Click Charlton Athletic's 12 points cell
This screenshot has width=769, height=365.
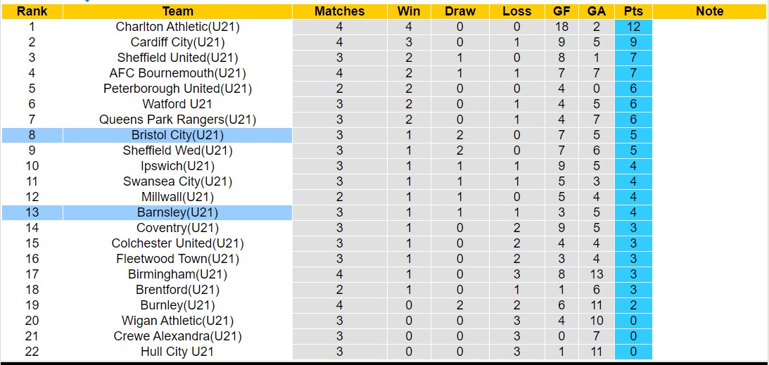[633, 27]
